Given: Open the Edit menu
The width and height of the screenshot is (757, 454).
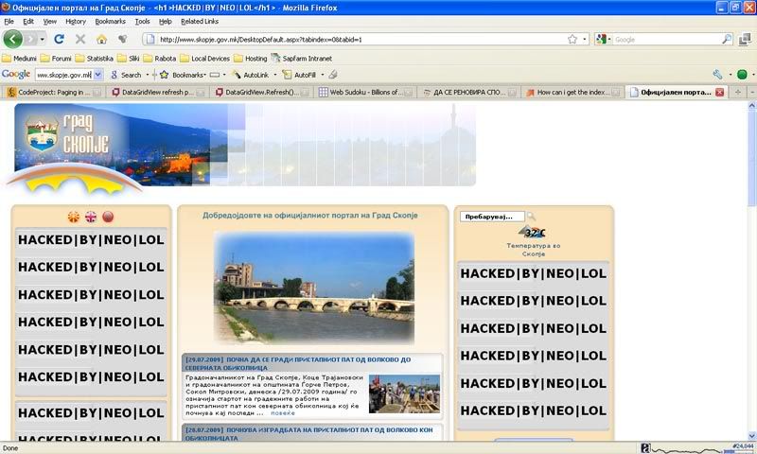Looking at the screenshot, I should [x=28, y=21].
